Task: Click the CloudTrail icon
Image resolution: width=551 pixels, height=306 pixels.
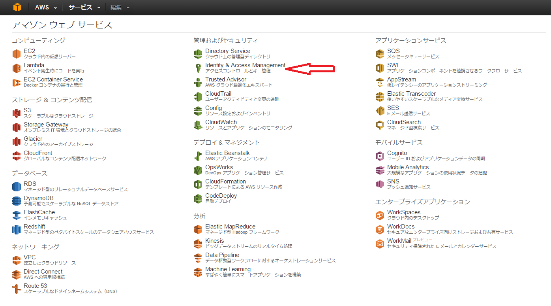Action: point(198,96)
